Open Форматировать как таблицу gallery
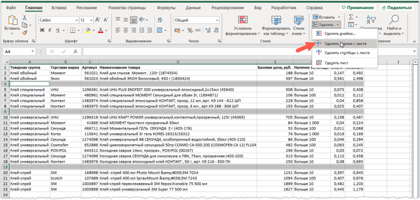 point(276,25)
